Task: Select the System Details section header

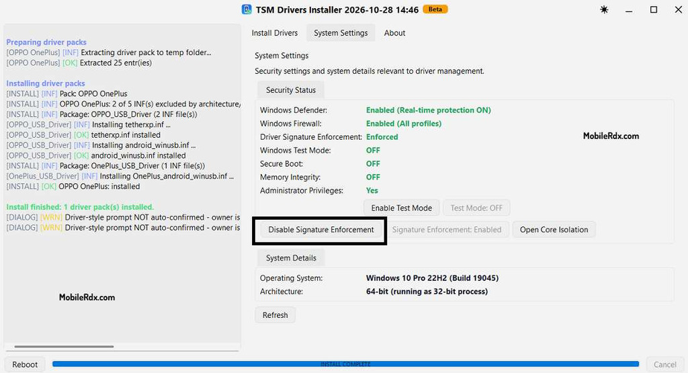Action: pyautogui.click(x=291, y=258)
